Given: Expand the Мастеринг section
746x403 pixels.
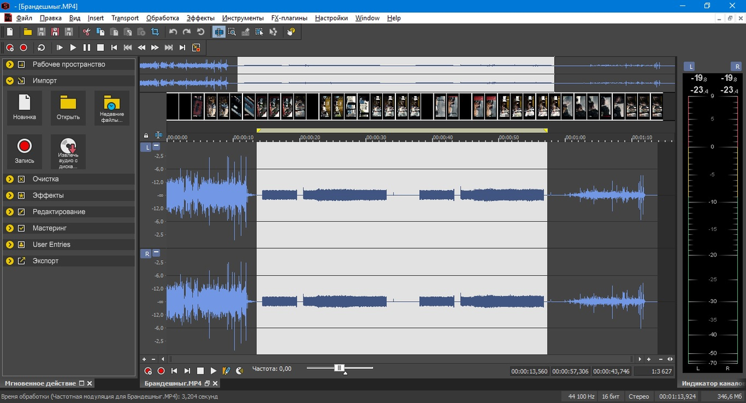Looking at the screenshot, I should tap(10, 229).
